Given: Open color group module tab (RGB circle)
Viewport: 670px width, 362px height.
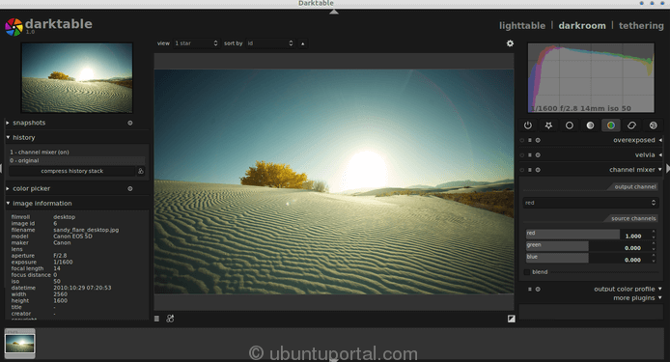Looking at the screenshot, I should 611,125.
